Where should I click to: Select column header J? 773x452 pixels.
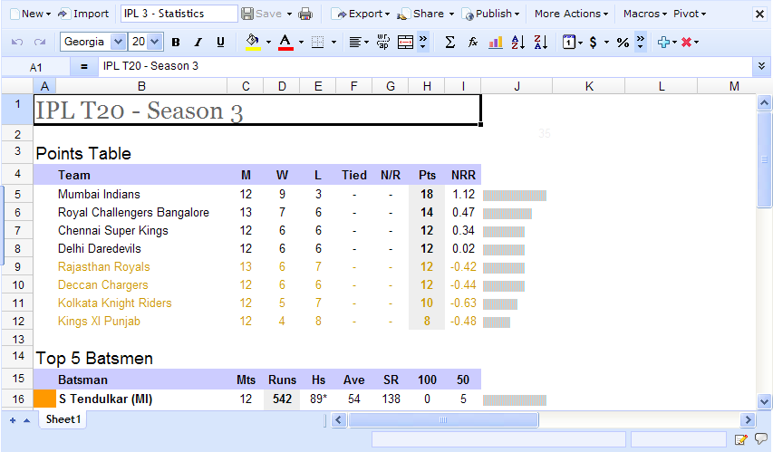517,86
